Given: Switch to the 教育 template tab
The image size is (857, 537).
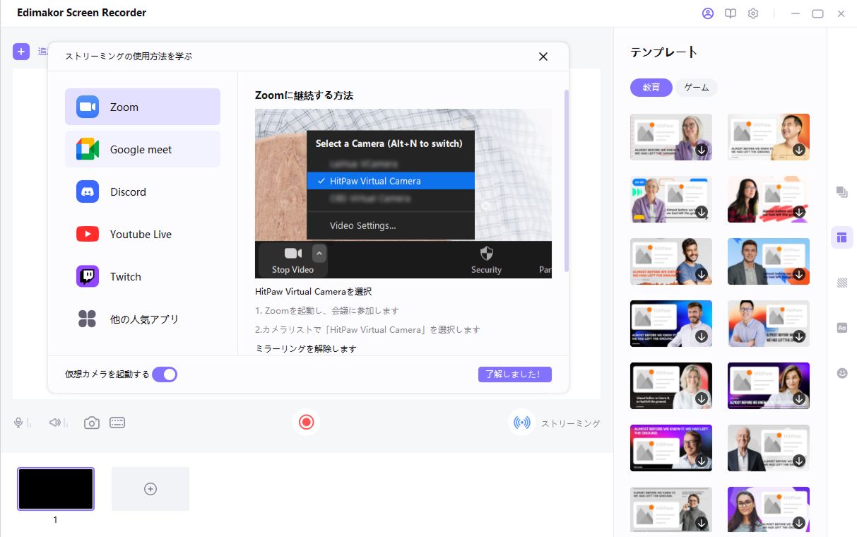Looking at the screenshot, I should (x=651, y=88).
